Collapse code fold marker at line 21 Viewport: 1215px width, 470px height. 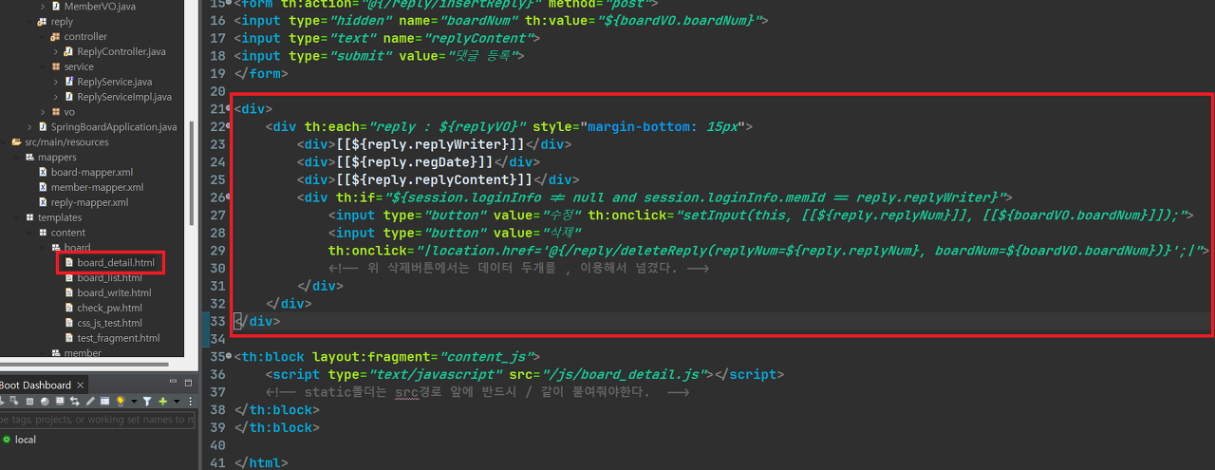point(229,108)
